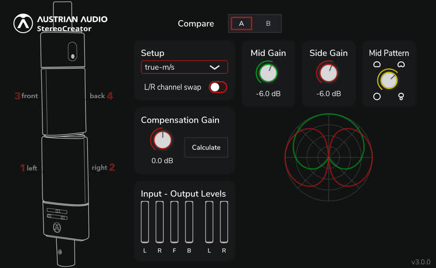Select the wide cardioid Mid Pattern icon
436x268 pixels.
(377, 64)
